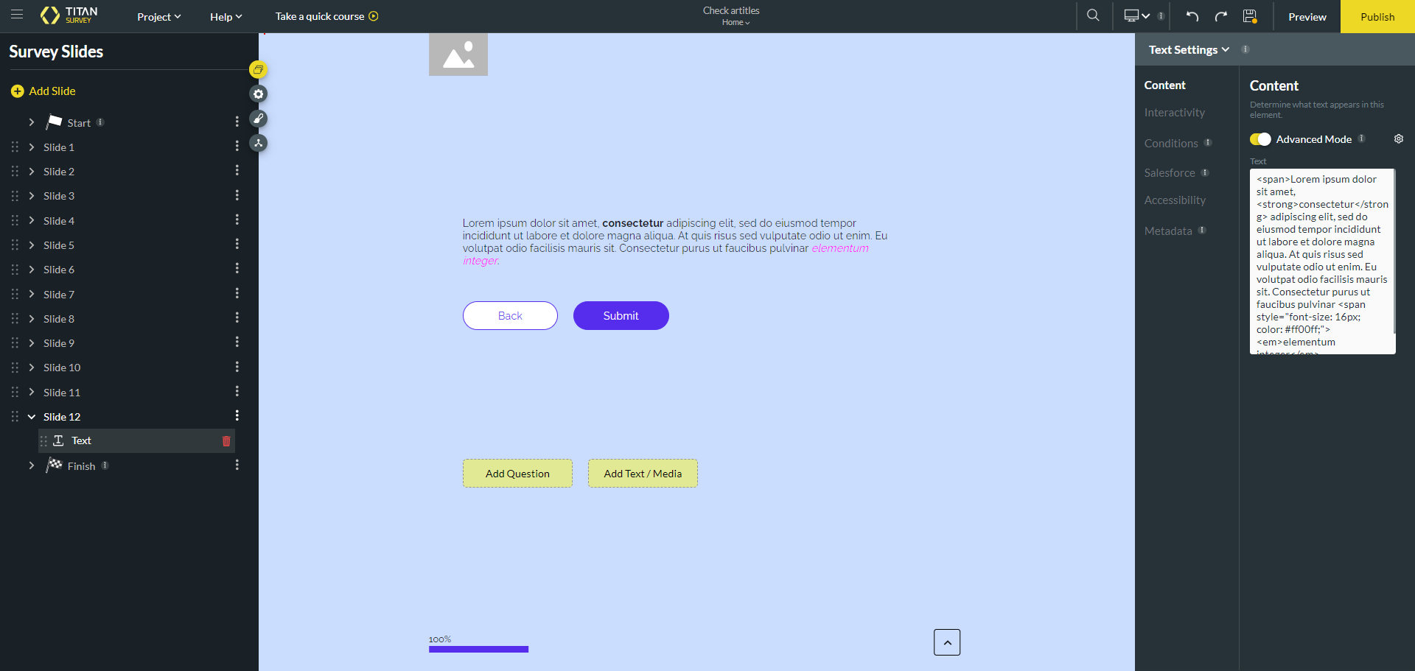The width and height of the screenshot is (1415, 671).
Task: Open the gear settings icon beside canvas
Action: 258,94
